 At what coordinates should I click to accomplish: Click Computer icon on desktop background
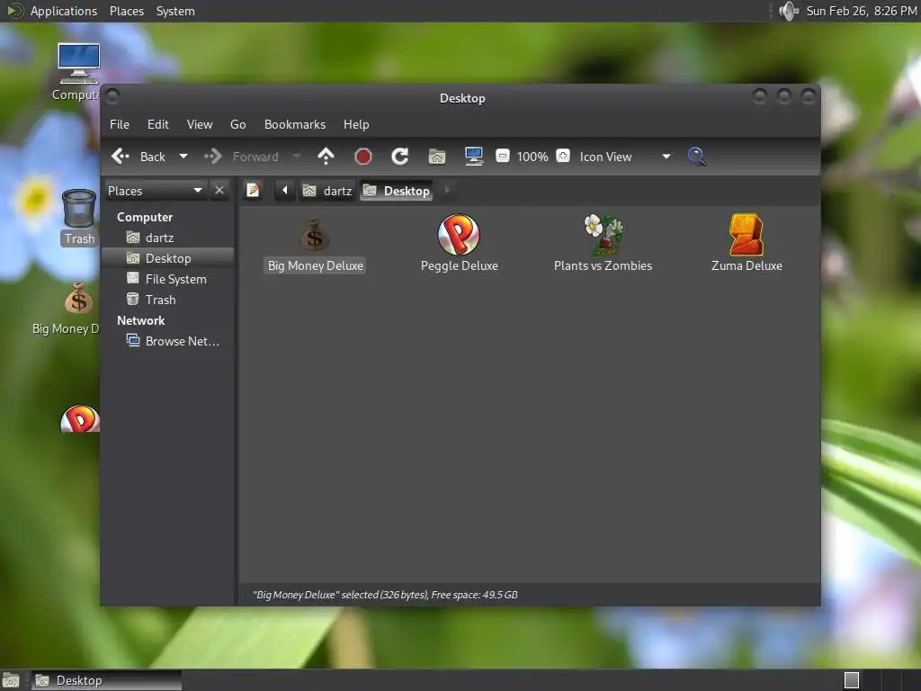click(x=79, y=64)
